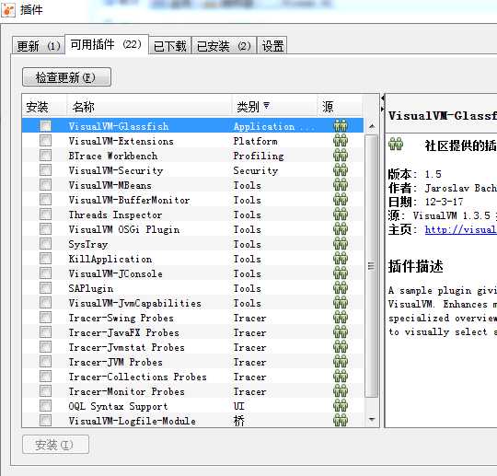Tick the BTrace Workbench install checkbox
This screenshot has width=497, height=476.
[x=45, y=155]
